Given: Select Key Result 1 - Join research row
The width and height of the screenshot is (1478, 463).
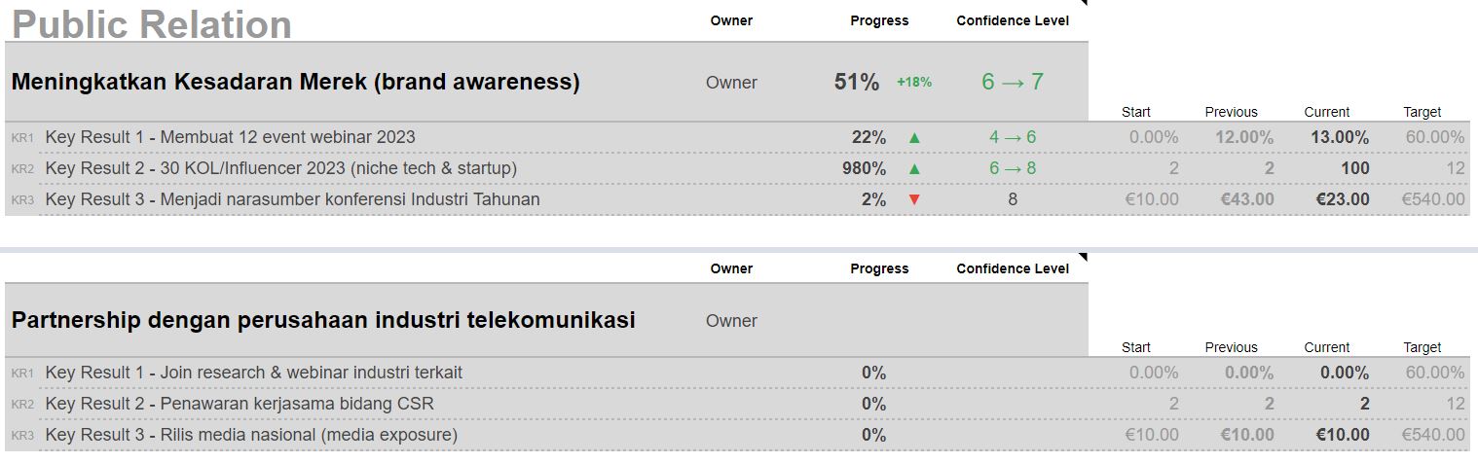Looking at the screenshot, I should [x=254, y=373].
